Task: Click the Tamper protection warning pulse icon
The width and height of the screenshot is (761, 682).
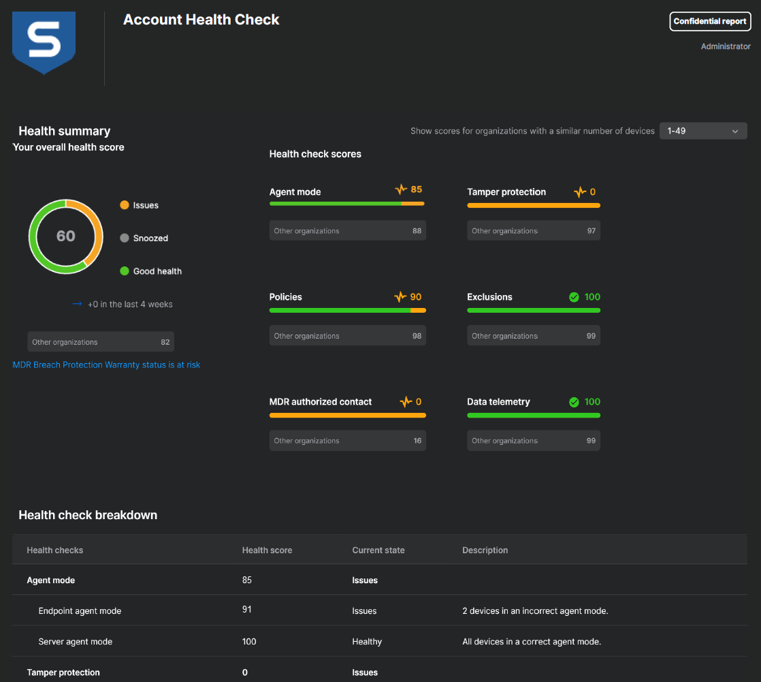Action: (x=580, y=192)
